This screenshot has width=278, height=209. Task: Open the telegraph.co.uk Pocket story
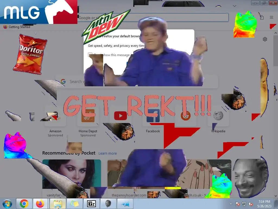tap(202, 179)
